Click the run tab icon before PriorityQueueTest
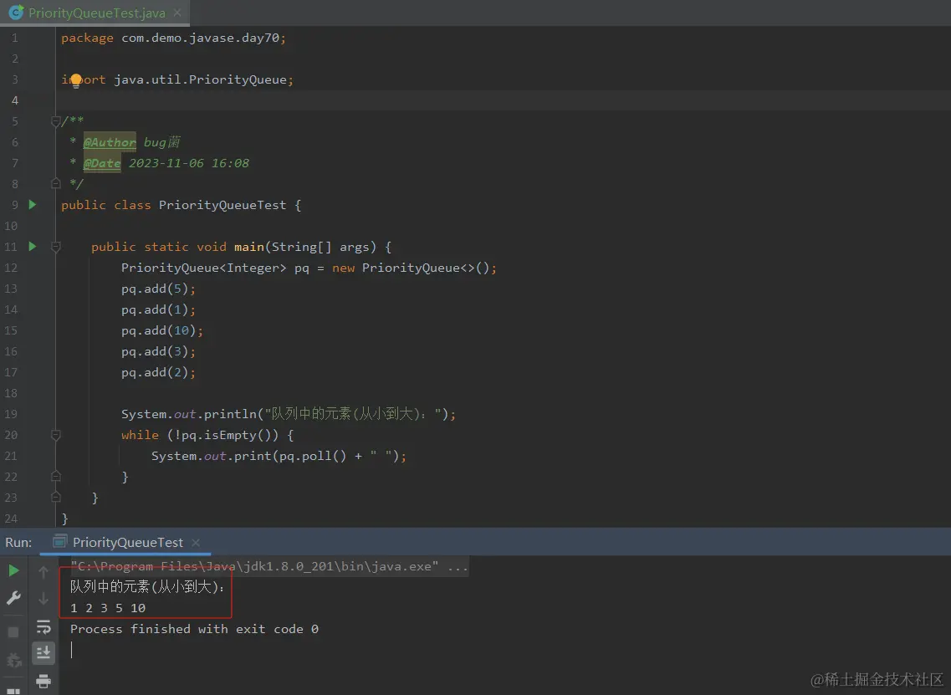The image size is (951, 695). (59, 542)
